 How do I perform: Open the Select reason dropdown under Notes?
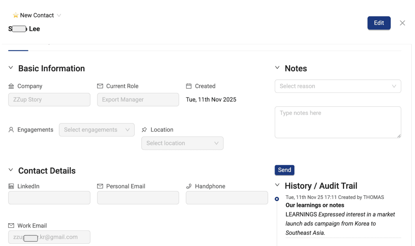337,86
